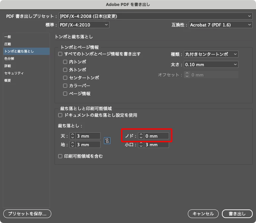
Task: Select トンボと裁ち落とし in the sidebar
Action: [x=26, y=51]
